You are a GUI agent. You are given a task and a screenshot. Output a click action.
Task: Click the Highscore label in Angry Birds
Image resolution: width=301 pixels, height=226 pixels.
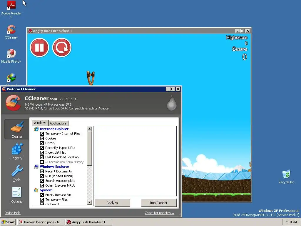[x=237, y=37]
